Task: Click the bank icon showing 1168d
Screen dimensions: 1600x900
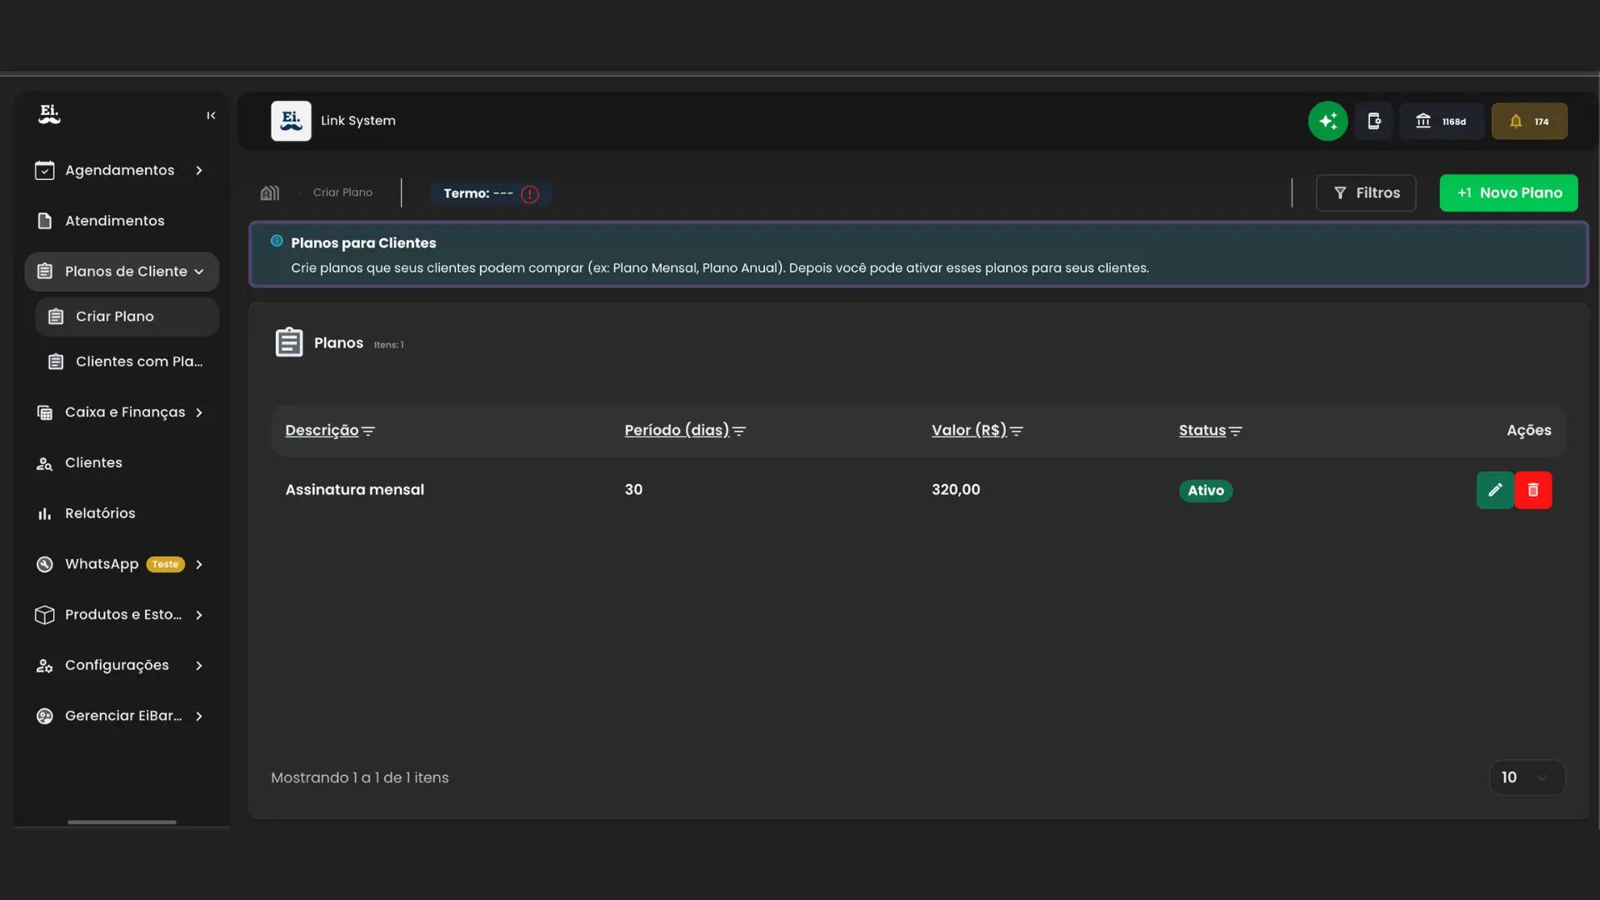Action: (1441, 121)
